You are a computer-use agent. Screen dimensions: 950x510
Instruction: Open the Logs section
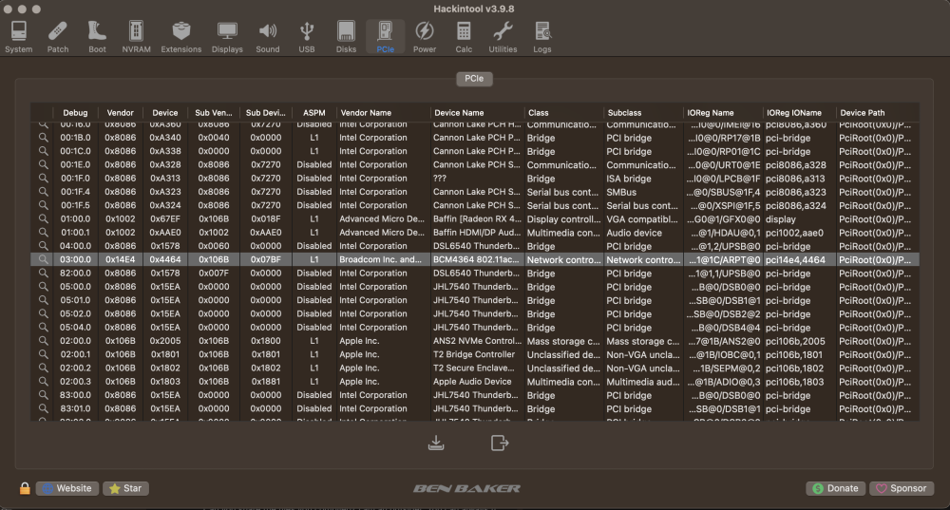point(542,37)
